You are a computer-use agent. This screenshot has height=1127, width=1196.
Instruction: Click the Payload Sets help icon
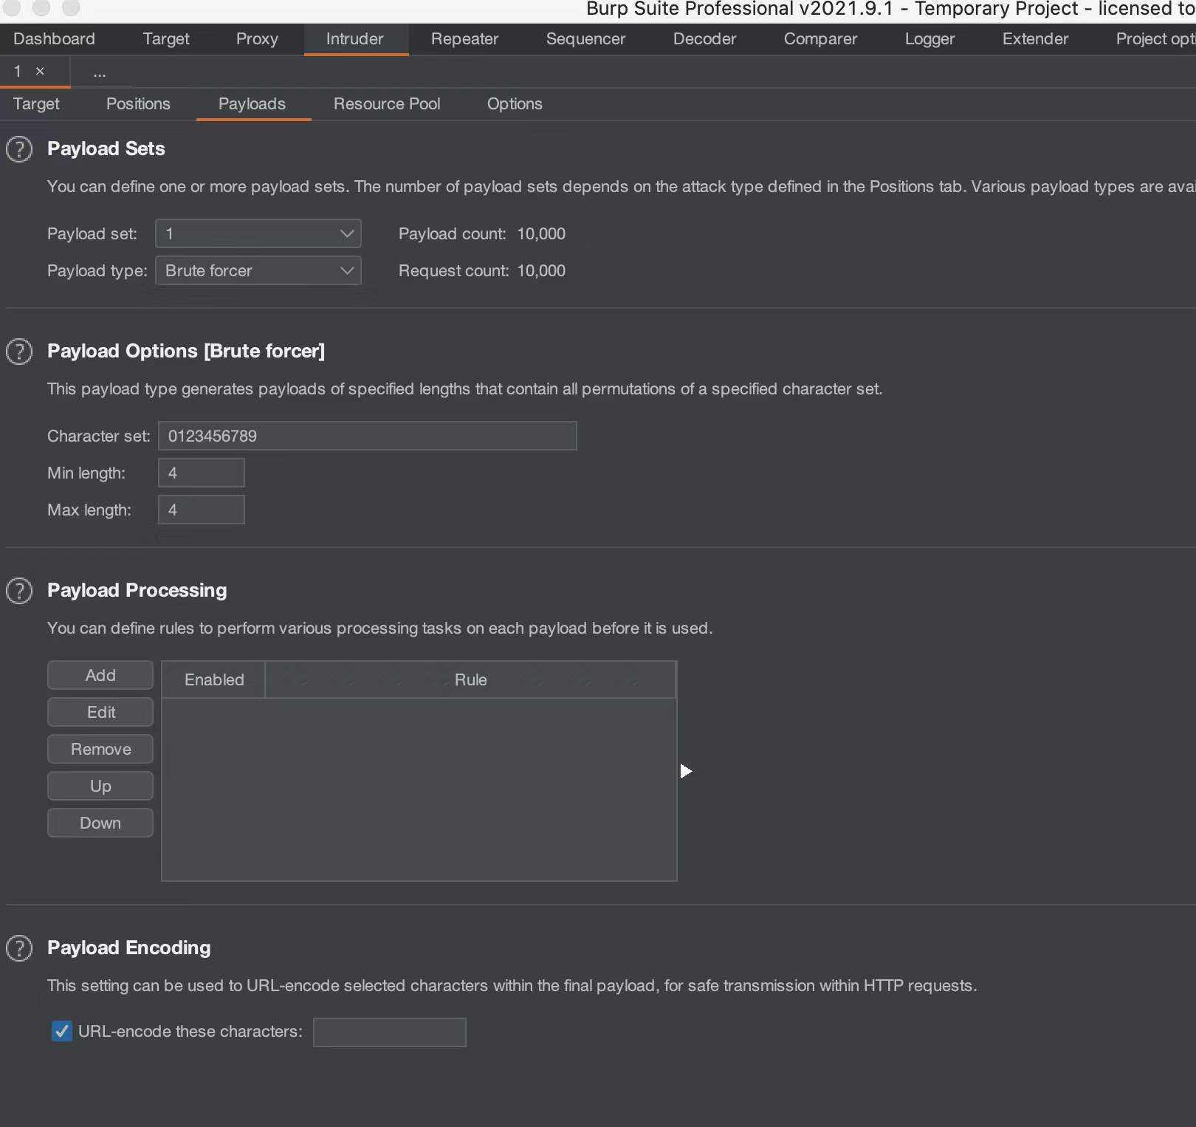tap(19, 149)
